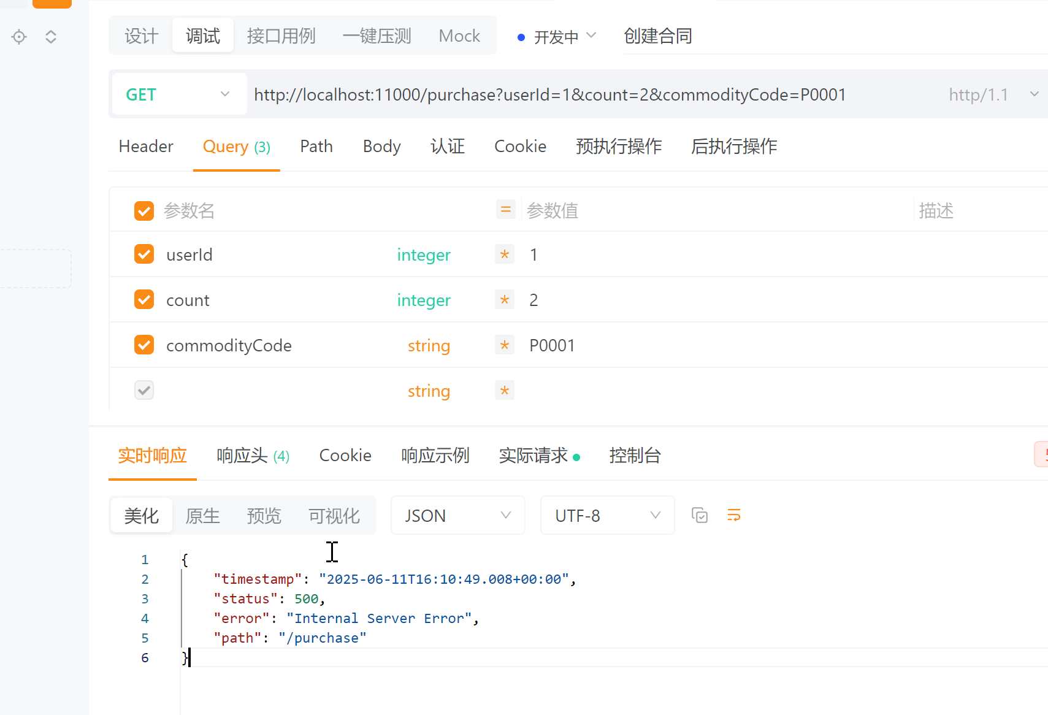Open the 控制台 tab

click(635, 455)
